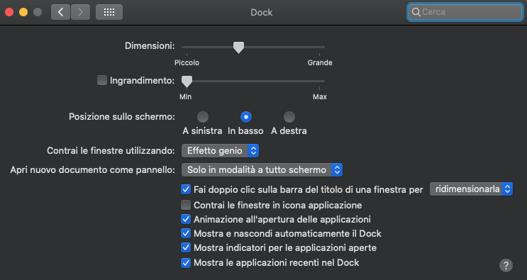Toggle Animazione all'apertura delle applicazioni
This screenshot has height=280, width=527.
click(x=186, y=219)
